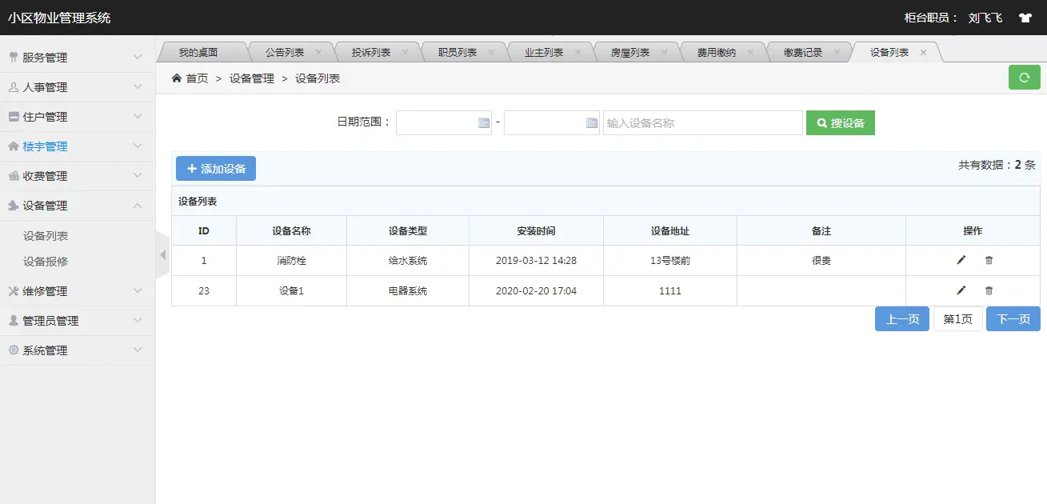Screen dimensions: 1047x504
Task: Expand 人事管理 menu chevron
Action: point(138,86)
